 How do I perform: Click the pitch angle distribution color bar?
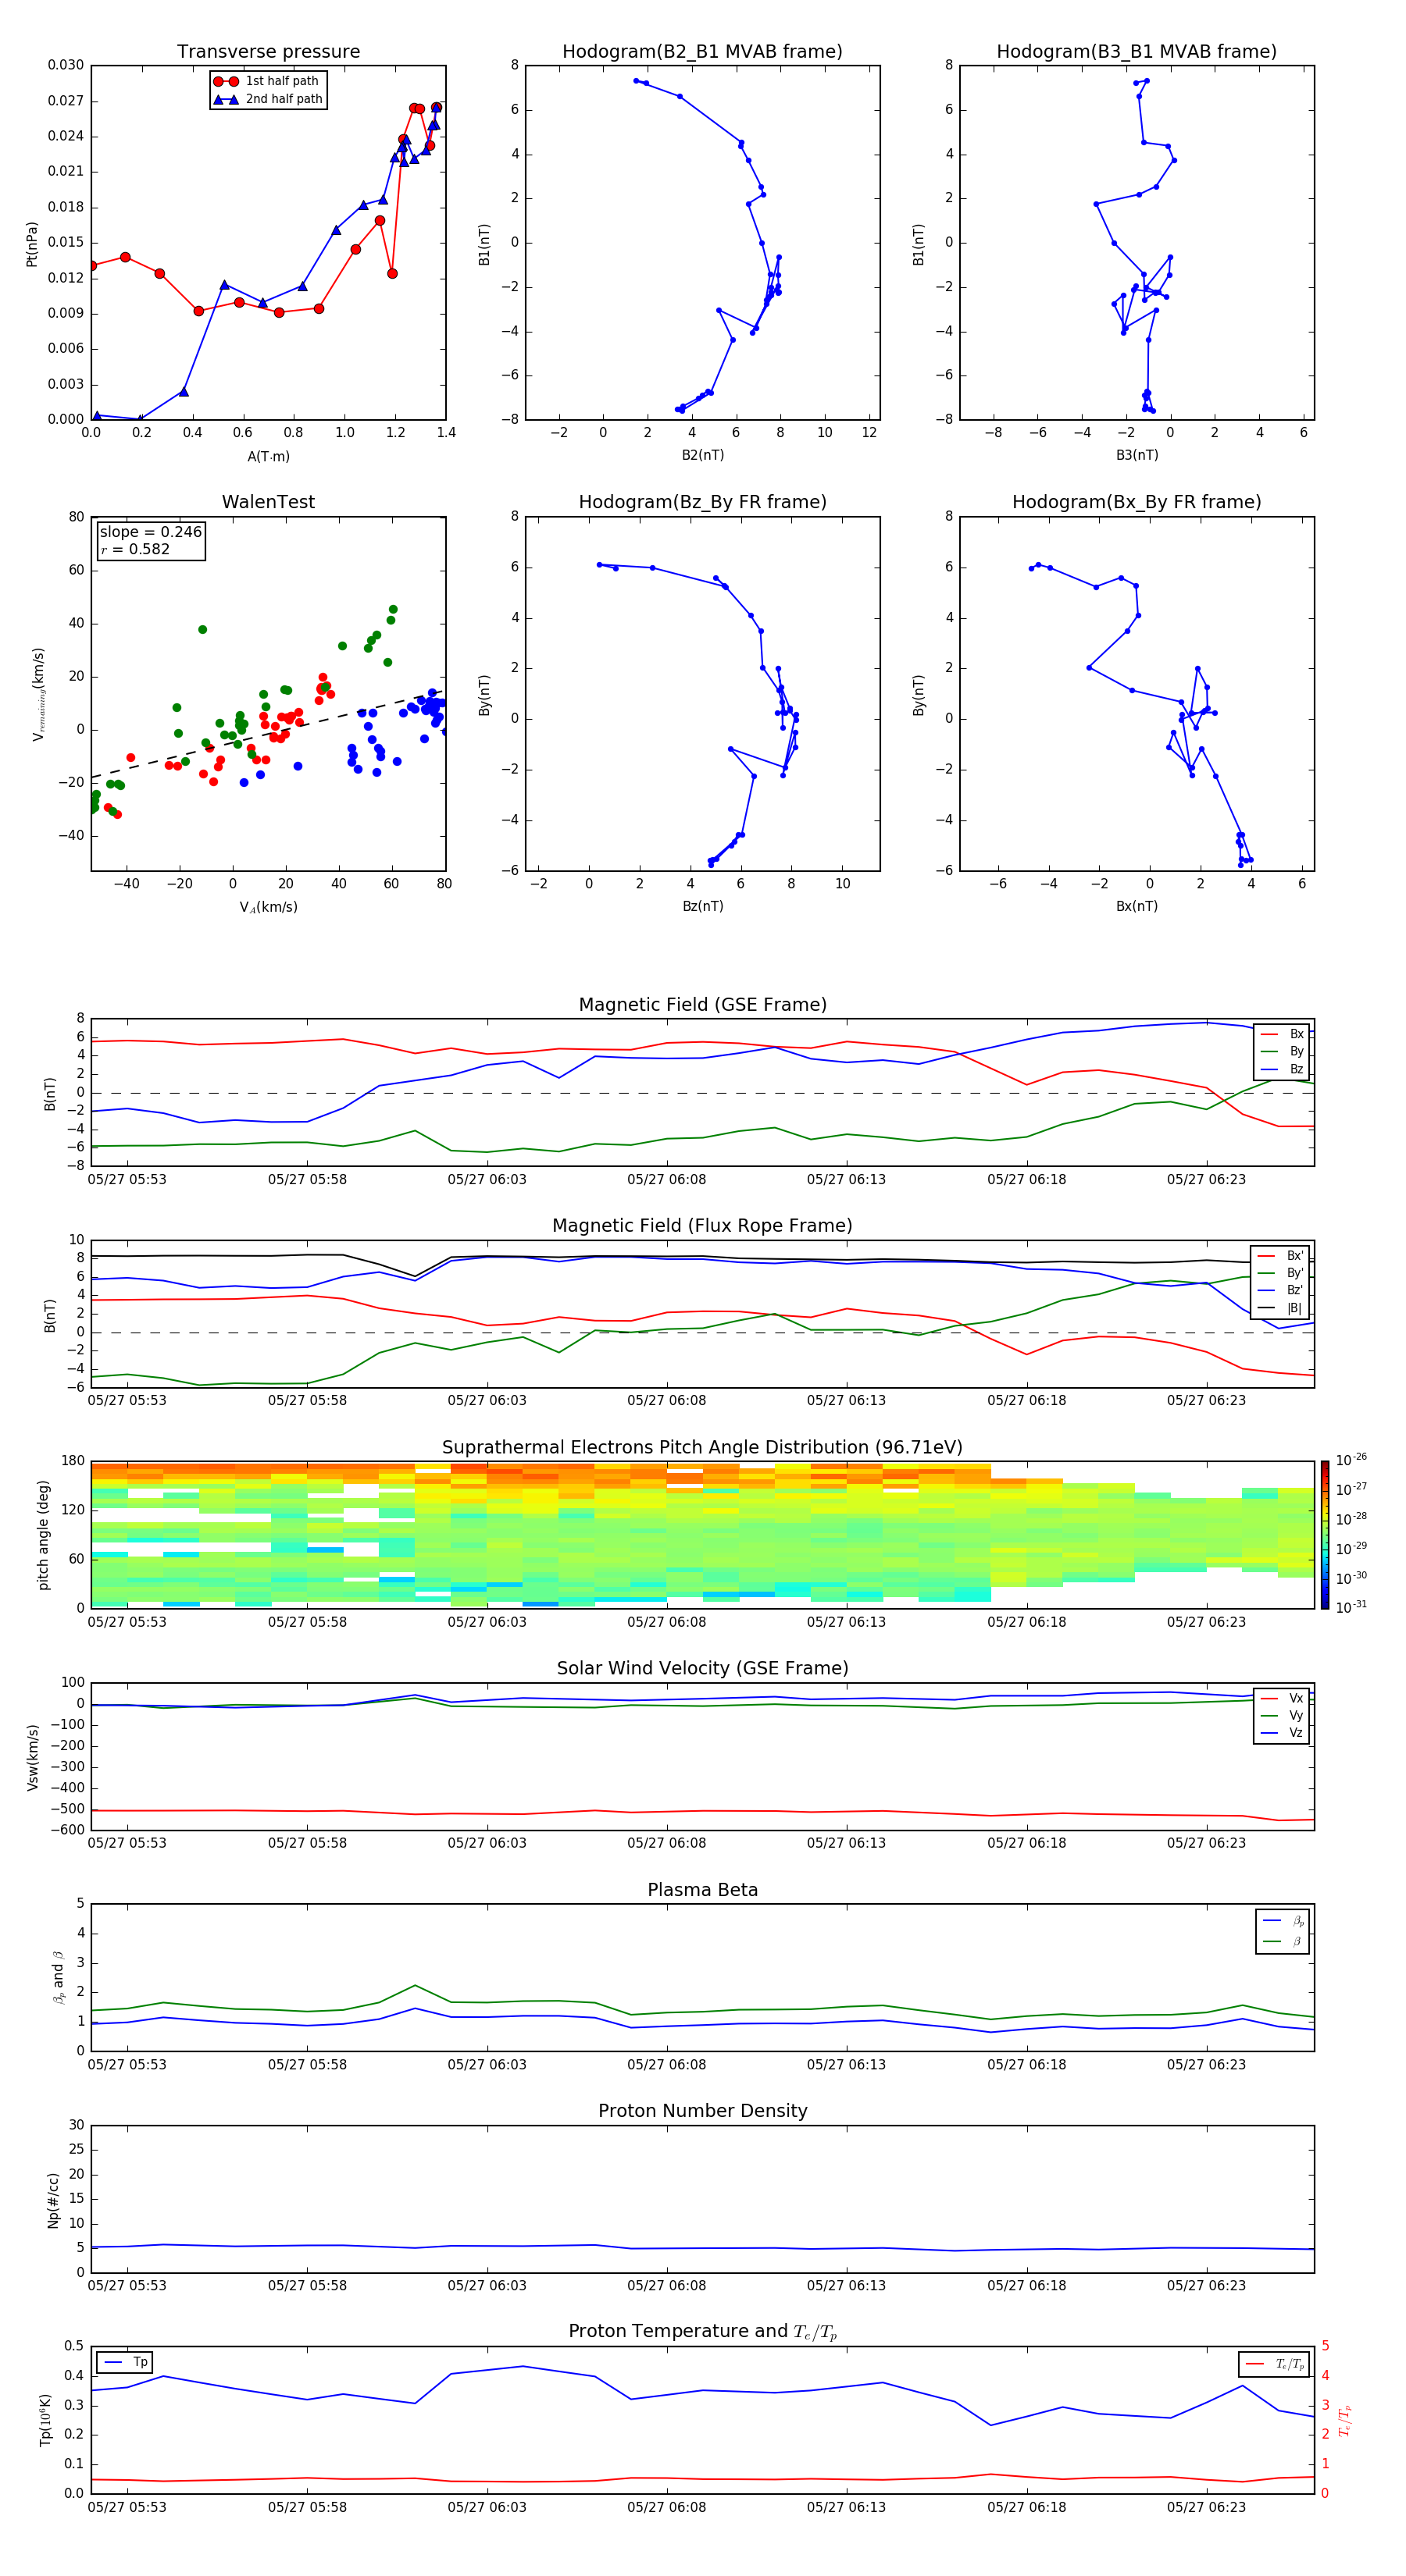click(1325, 1535)
